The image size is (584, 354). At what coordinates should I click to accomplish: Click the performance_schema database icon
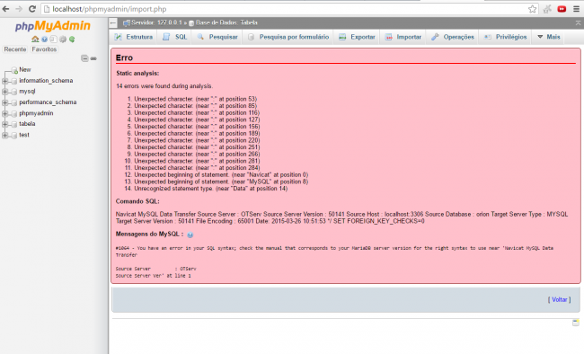(14, 102)
